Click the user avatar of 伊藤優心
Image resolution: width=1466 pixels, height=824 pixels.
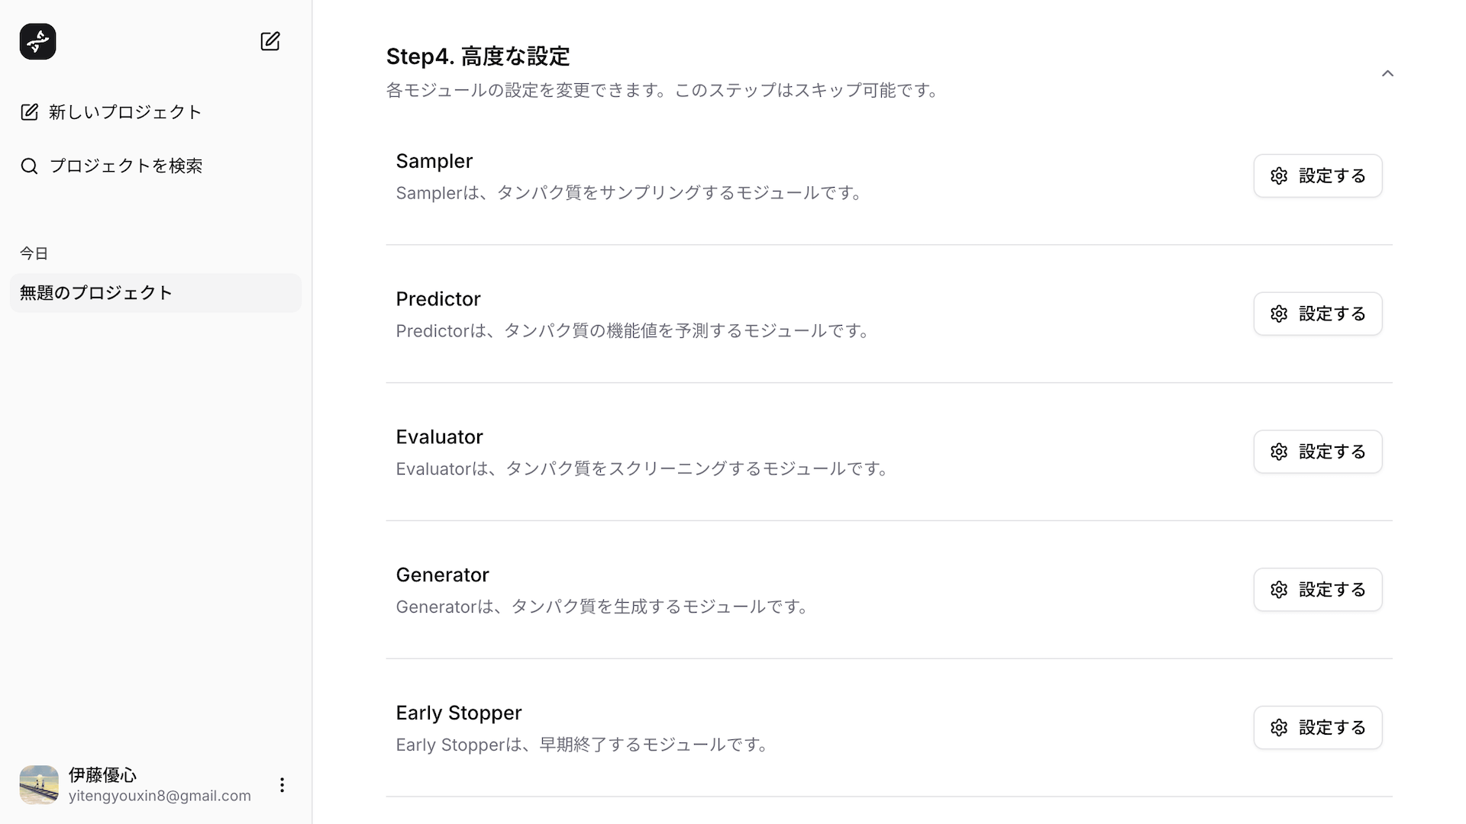38,784
